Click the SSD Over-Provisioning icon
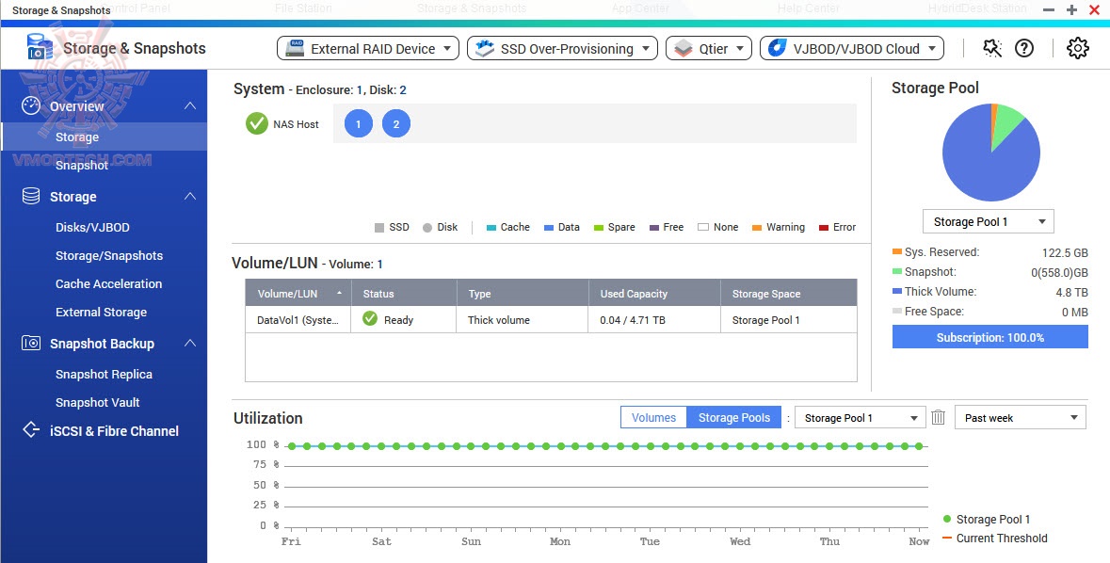This screenshot has height=563, width=1110. click(485, 48)
